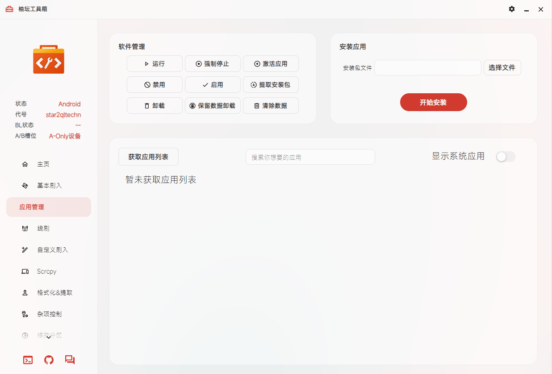Click the wrench icon beside 基本刷入
This screenshot has width=552, height=374.
tap(25, 185)
